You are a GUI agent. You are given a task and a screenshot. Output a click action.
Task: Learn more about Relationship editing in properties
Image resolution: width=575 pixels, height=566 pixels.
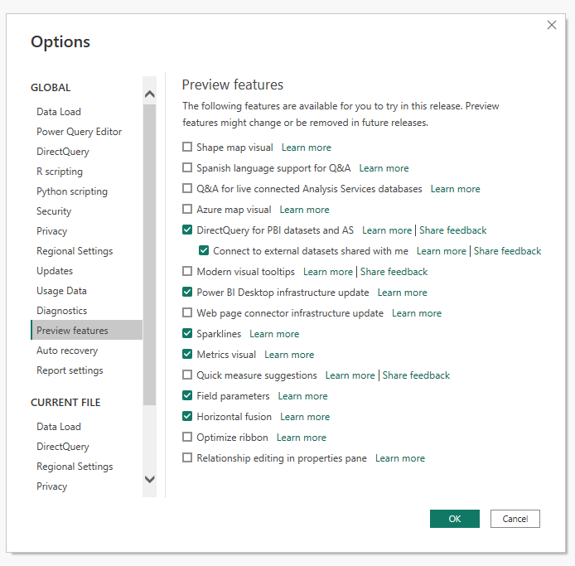[399, 458]
